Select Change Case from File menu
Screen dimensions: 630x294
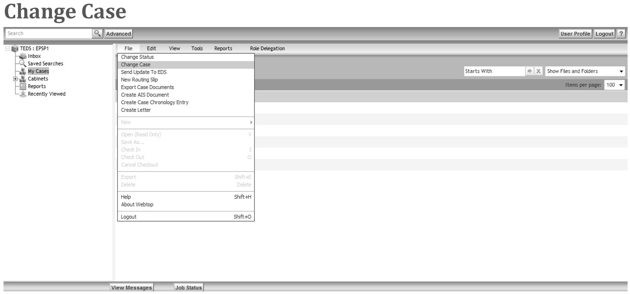click(136, 65)
